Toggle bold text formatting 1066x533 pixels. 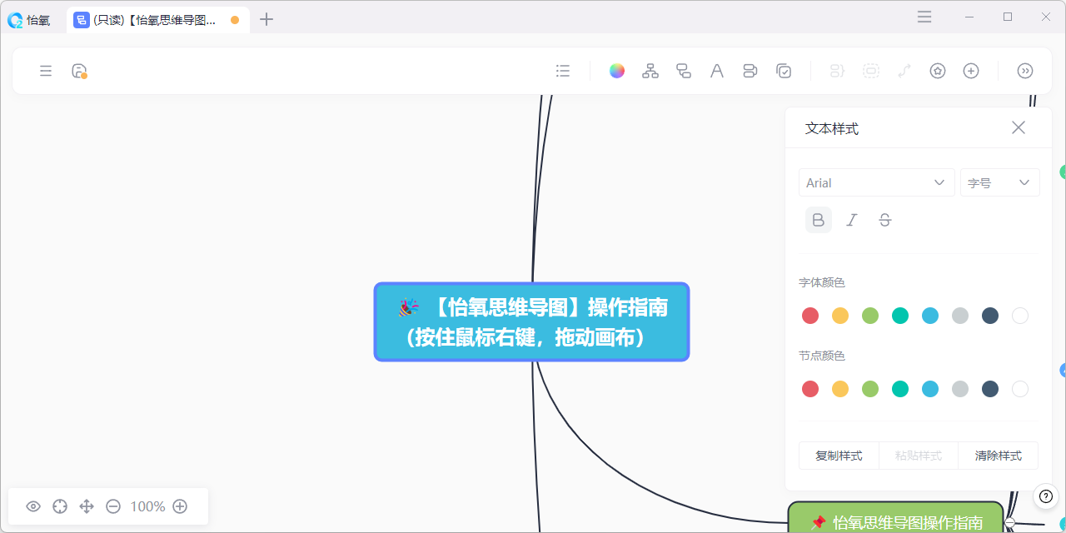pos(819,220)
